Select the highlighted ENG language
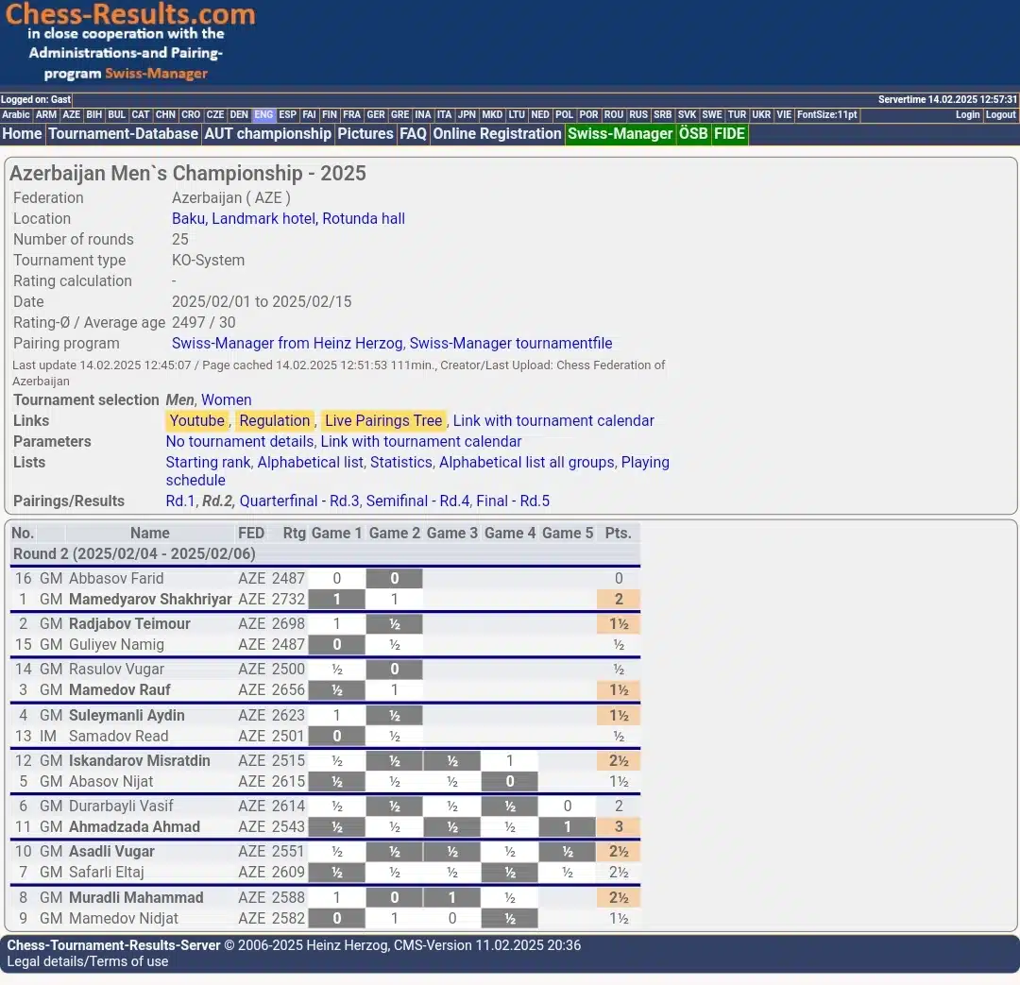The width and height of the screenshot is (1020, 985). click(263, 115)
